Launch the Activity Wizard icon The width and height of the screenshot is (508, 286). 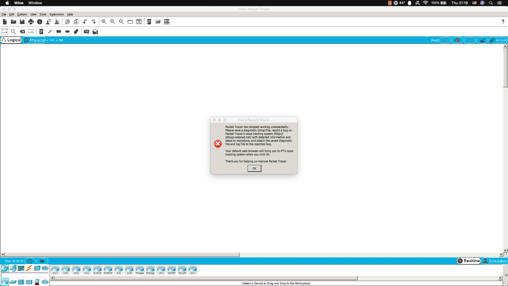click(x=57, y=22)
